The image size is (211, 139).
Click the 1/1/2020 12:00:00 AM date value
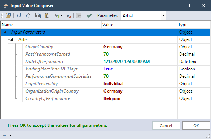(127, 62)
